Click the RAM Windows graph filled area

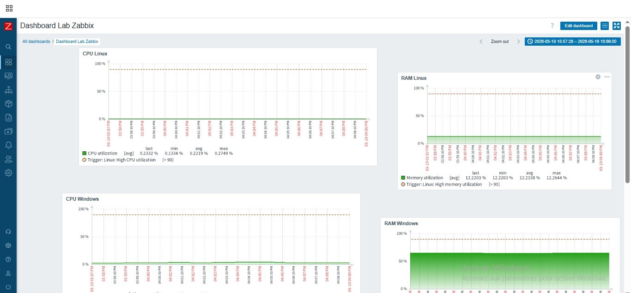point(510,271)
